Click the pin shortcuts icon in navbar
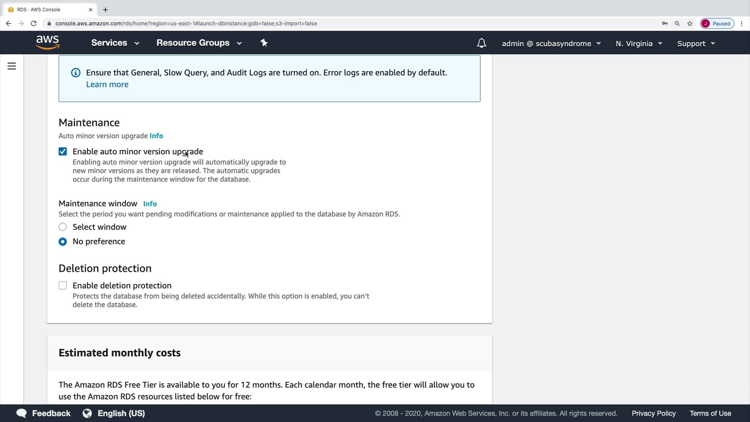This screenshot has width=750, height=422. (x=264, y=43)
